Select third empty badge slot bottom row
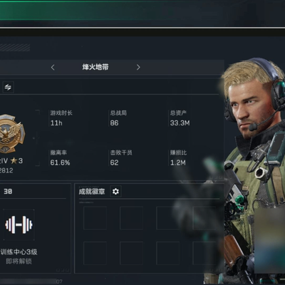The image size is (285, 285). pyautogui.click(x=167, y=253)
